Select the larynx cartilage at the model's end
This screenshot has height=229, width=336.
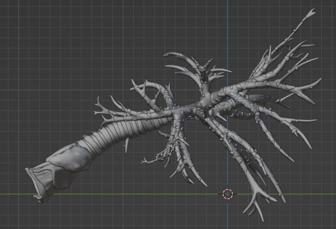pos(59,173)
